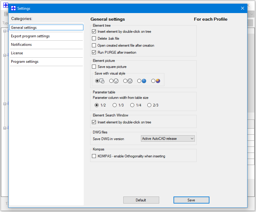256x212 pixels.
Task: Collapse the fourth tree node in background window
Action: click(5, 128)
